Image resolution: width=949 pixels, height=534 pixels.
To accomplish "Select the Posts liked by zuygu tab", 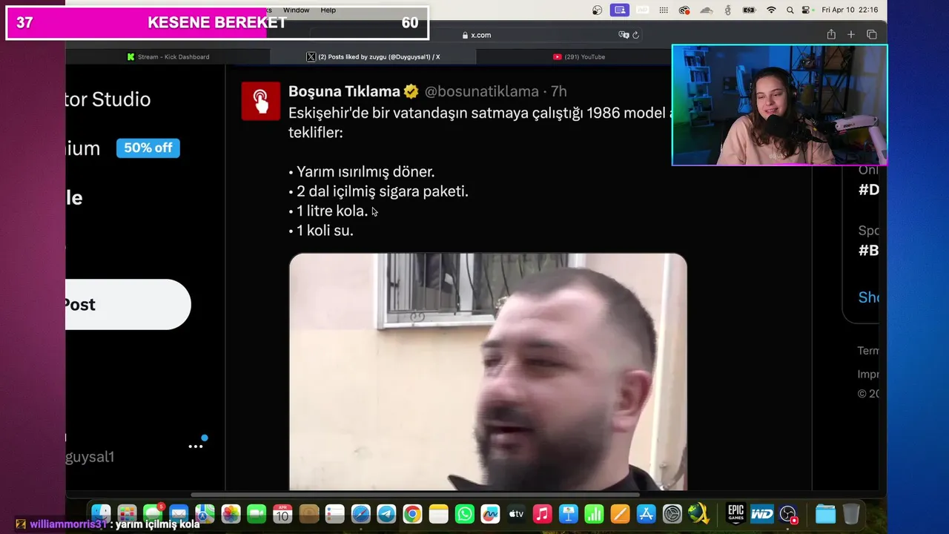I will coord(373,56).
